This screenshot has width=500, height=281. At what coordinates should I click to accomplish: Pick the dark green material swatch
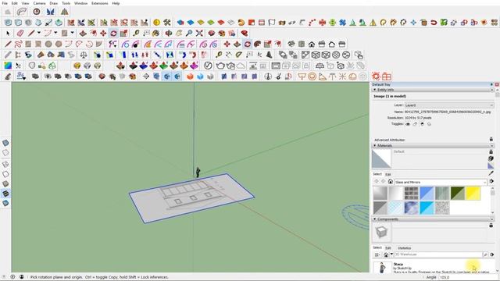point(457,194)
